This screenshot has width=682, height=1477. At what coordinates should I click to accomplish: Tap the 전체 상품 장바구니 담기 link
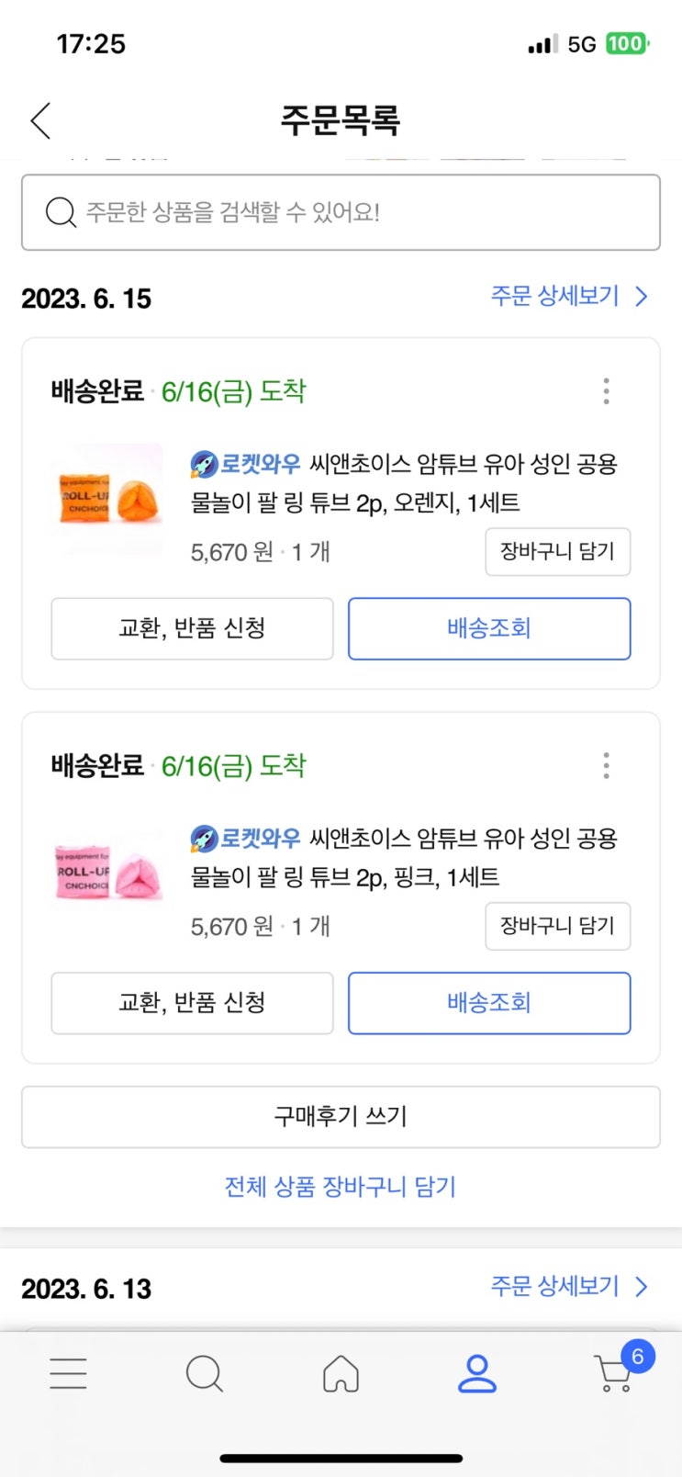pos(341,1187)
